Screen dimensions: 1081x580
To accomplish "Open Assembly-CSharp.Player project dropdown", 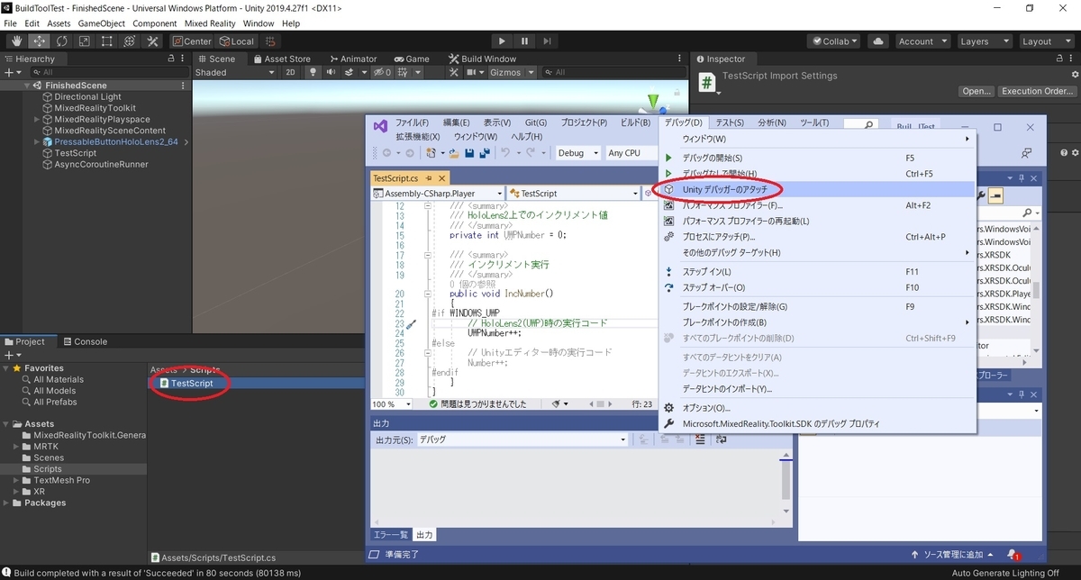I will 438,194.
